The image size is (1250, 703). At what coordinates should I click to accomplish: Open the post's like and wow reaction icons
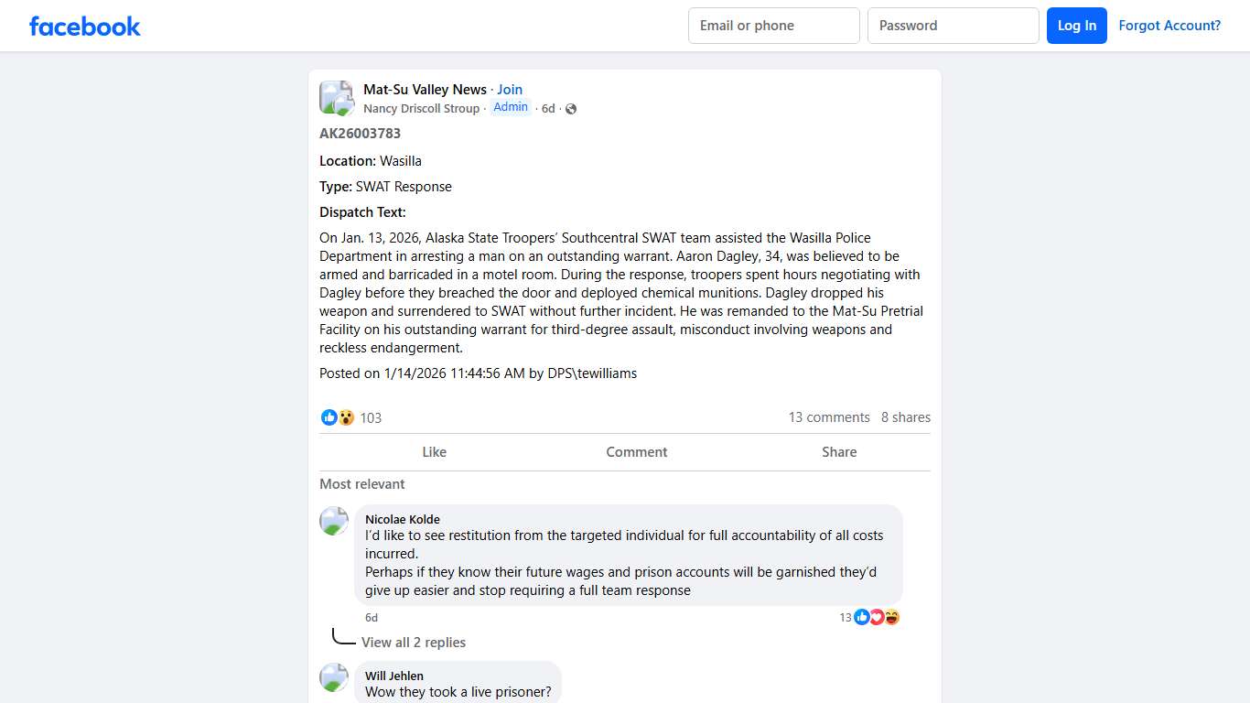click(338, 417)
